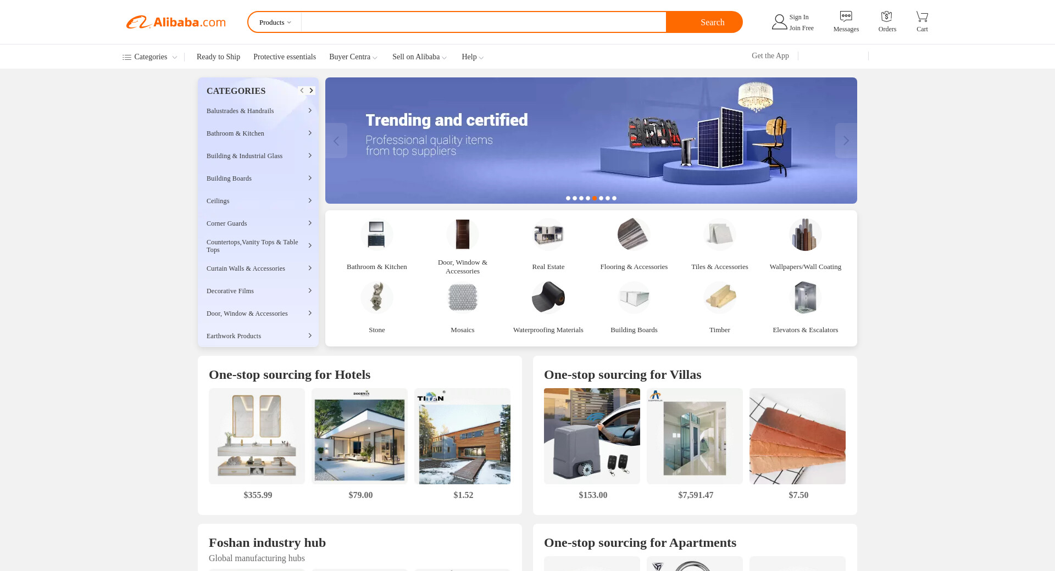Open the shopping Cart icon
1055x571 pixels.
click(x=922, y=16)
